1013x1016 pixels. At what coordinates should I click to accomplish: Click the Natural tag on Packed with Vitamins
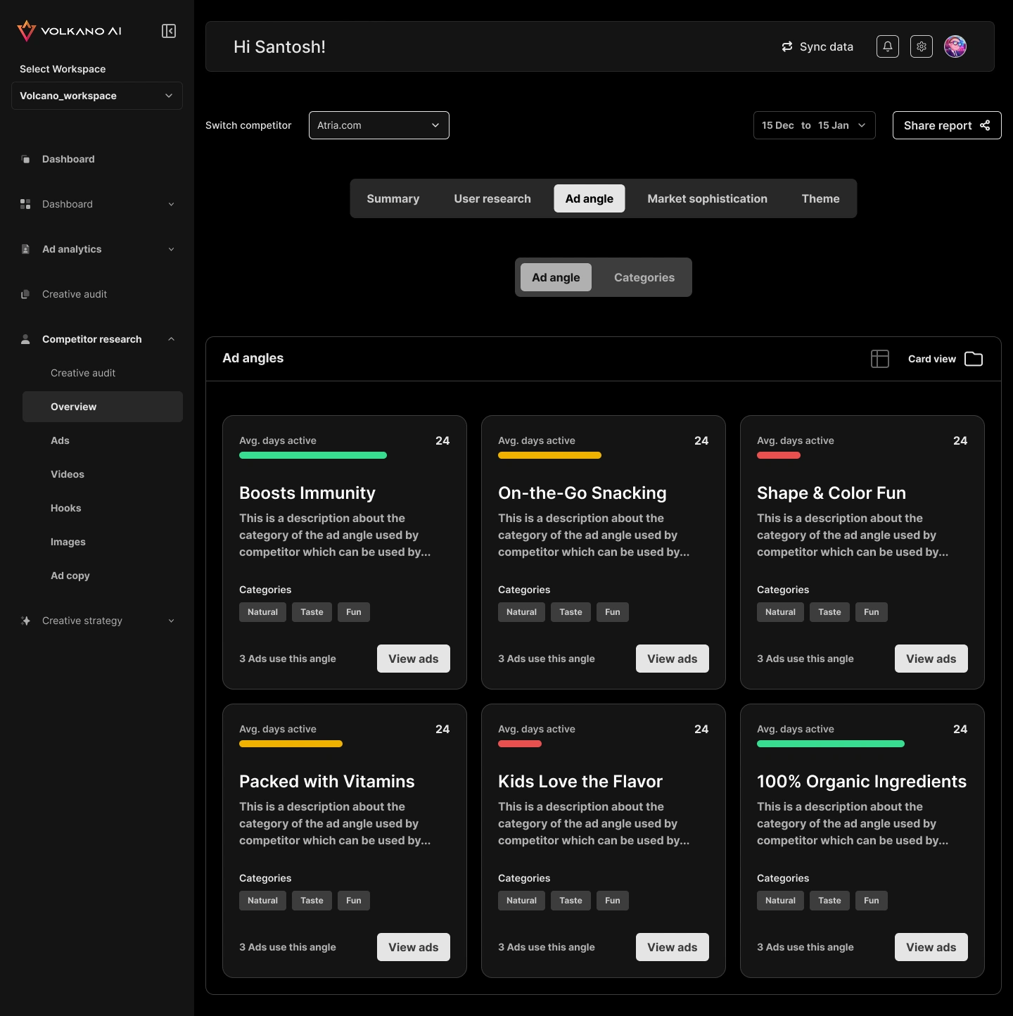(263, 901)
